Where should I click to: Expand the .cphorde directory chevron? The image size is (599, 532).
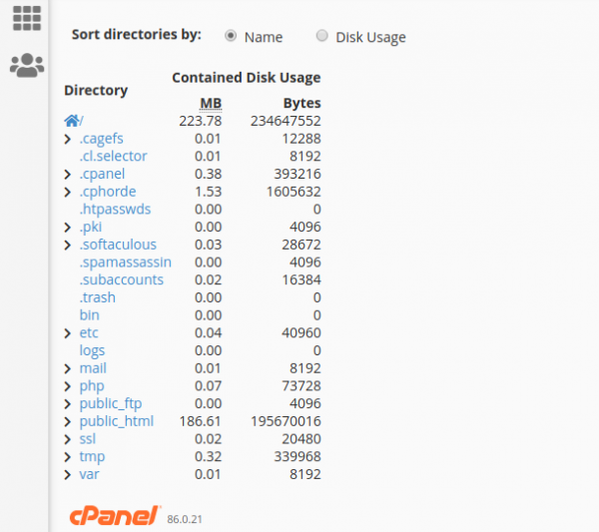[68, 192]
